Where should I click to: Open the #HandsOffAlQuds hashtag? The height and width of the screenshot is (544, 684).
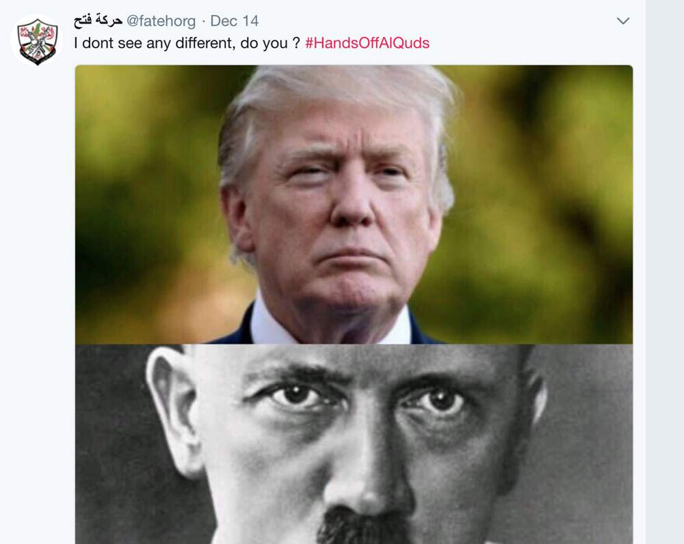[x=367, y=43]
